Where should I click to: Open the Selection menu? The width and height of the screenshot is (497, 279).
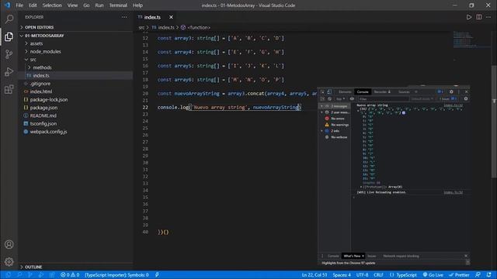[52, 5]
